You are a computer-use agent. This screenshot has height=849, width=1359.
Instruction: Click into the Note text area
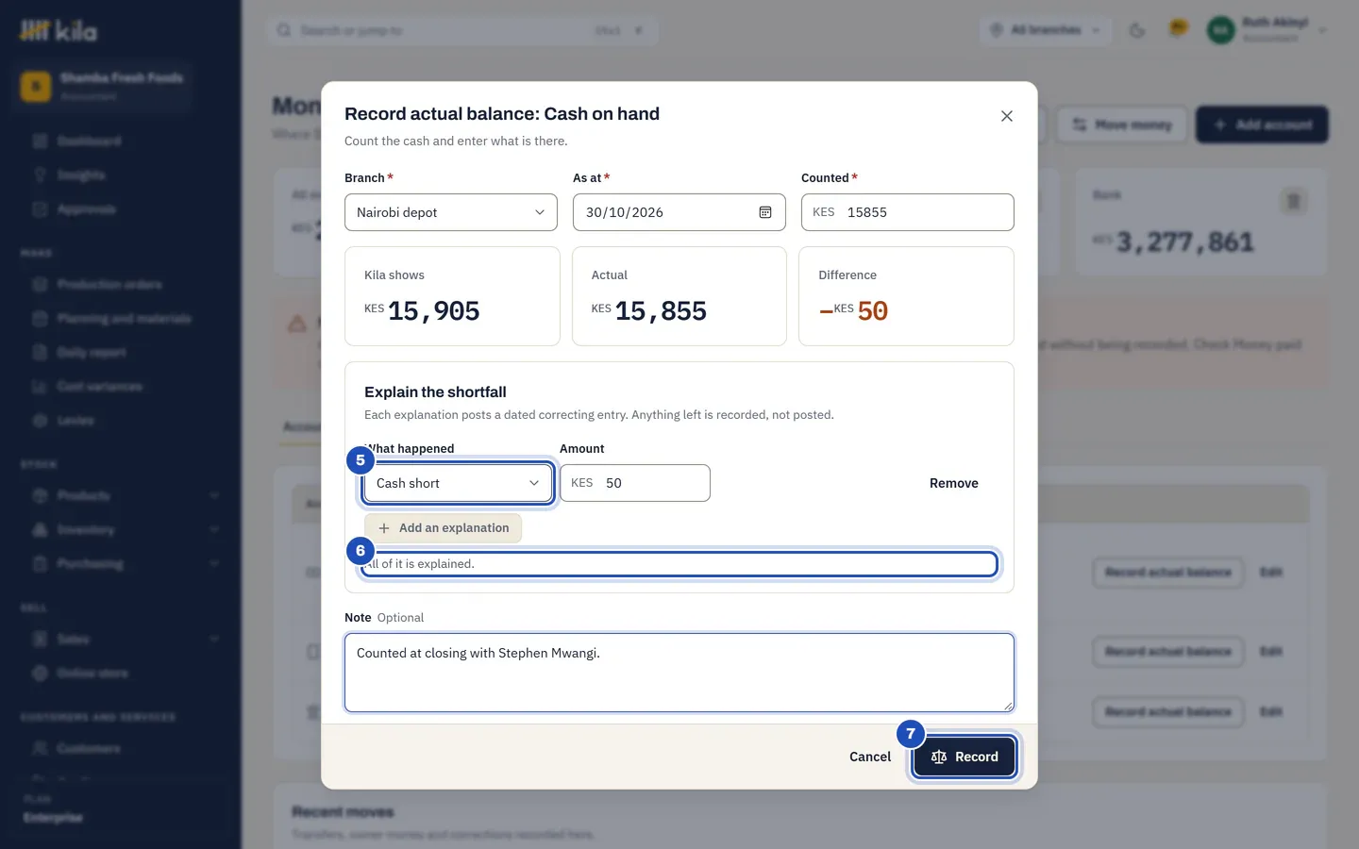click(x=679, y=673)
